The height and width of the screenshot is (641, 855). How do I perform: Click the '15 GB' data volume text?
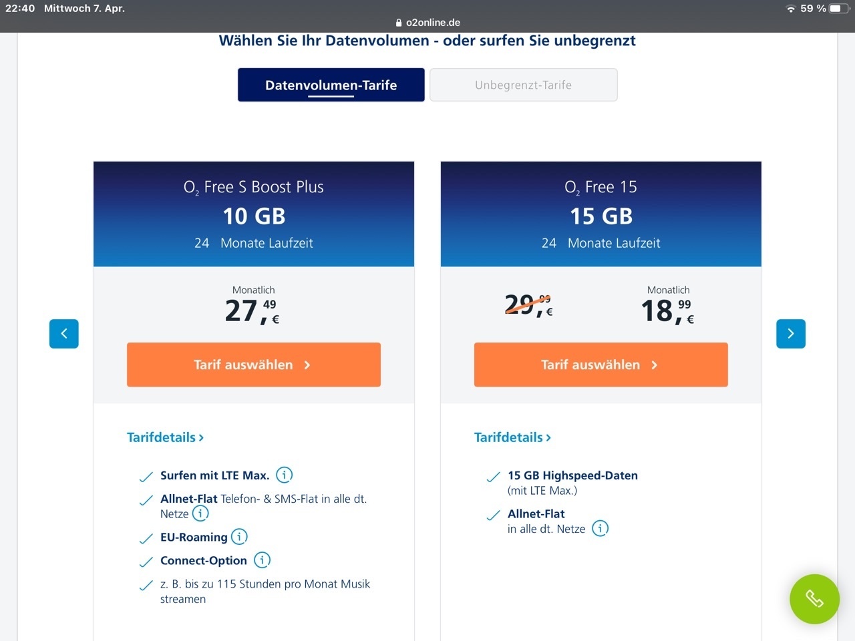[601, 216]
